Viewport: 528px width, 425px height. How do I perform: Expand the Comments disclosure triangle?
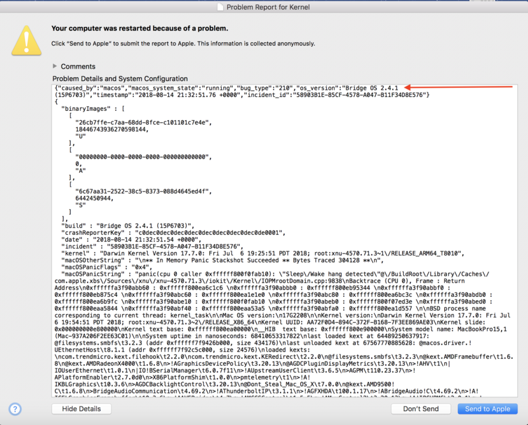55,66
